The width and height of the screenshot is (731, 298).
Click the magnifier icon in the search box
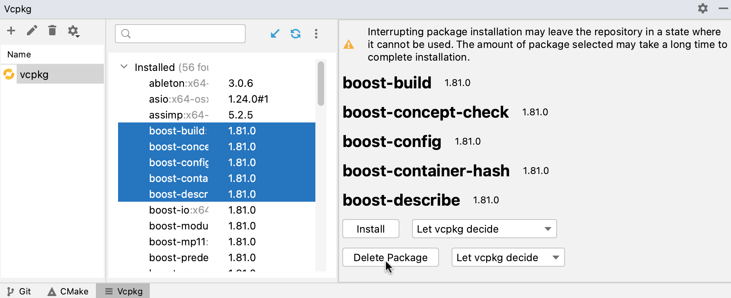[x=126, y=34]
